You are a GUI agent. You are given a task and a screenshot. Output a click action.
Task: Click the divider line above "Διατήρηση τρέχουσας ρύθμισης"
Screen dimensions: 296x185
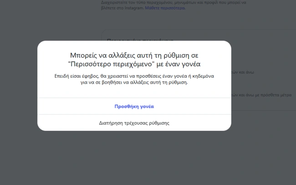pos(134,115)
